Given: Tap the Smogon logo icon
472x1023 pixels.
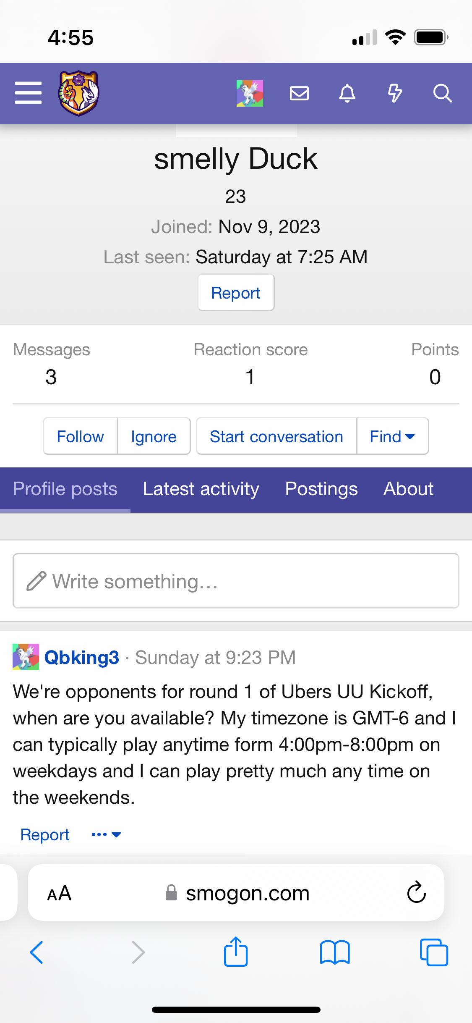Looking at the screenshot, I should click(78, 93).
